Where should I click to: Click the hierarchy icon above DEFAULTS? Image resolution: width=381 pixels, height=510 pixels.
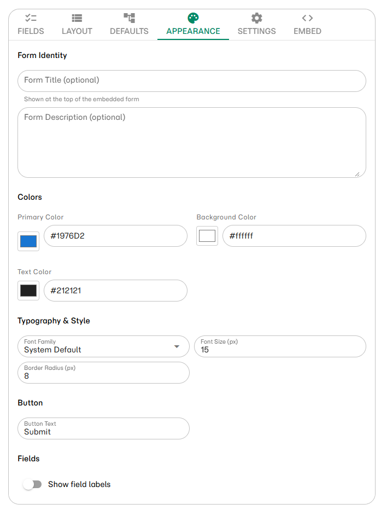click(129, 17)
